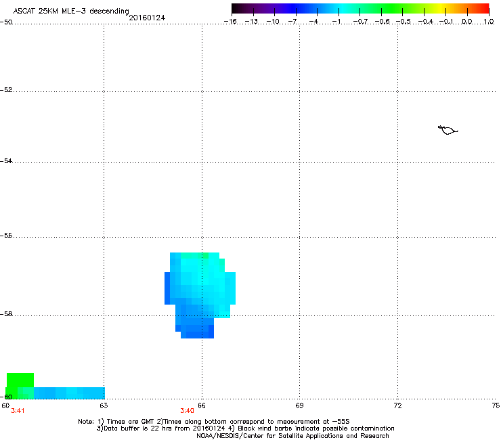Click the yellow section of the color bar
Screen dimensions: 501x440
pyautogui.click(x=441, y=8)
